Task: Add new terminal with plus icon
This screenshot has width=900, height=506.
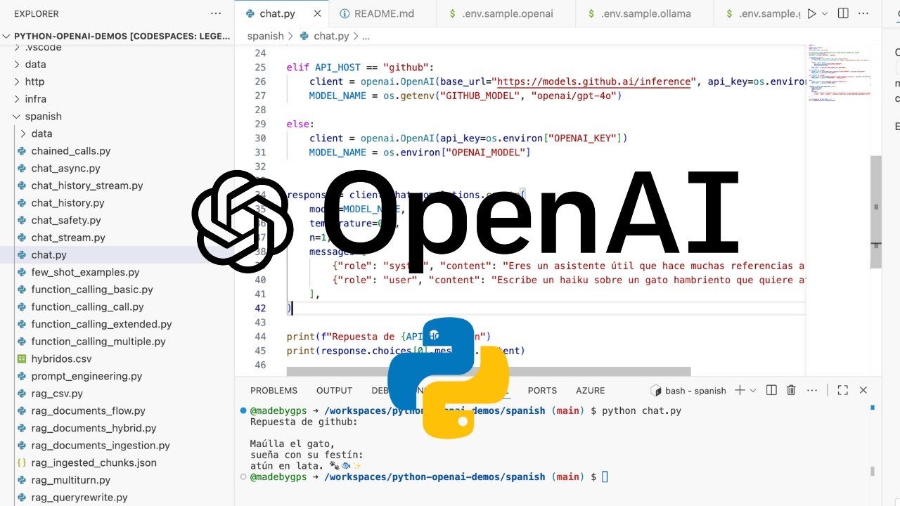Action: pyautogui.click(x=740, y=390)
